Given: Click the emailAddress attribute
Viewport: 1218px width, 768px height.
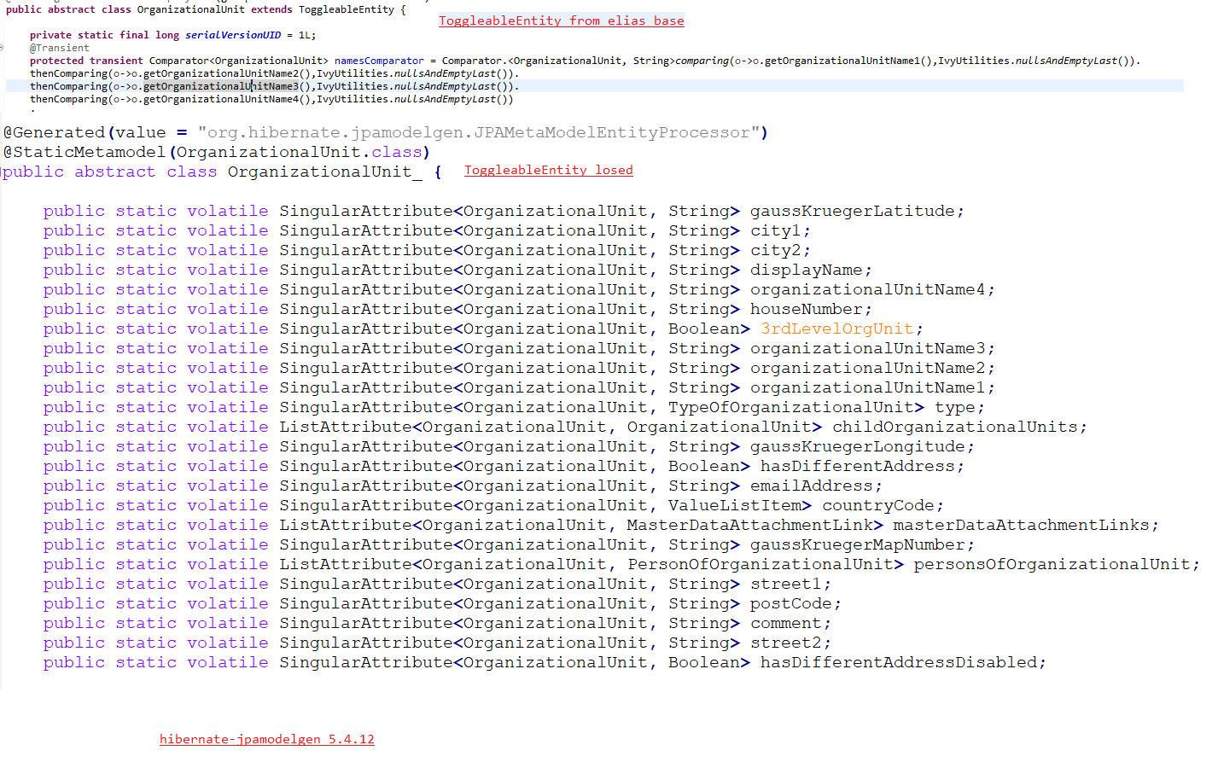Looking at the screenshot, I should tap(811, 486).
